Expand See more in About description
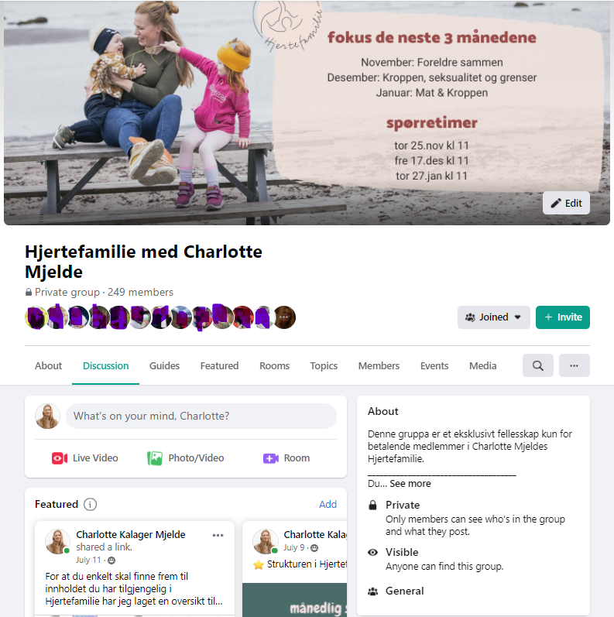Screen dimensions: 614x617 pyautogui.click(x=410, y=484)
